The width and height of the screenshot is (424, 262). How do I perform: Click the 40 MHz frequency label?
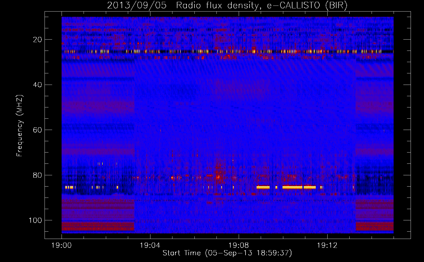coord(38,85)
